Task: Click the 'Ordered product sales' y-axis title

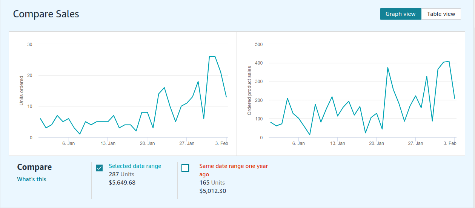Action: tap(249, 91)
